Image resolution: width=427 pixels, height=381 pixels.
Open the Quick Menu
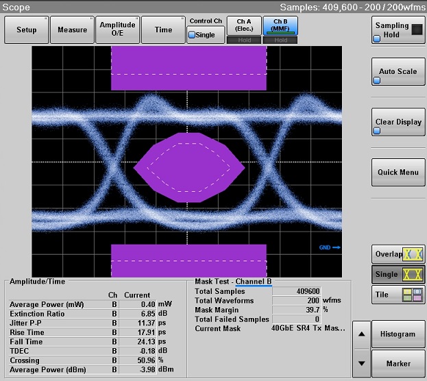tap(398, 172)
